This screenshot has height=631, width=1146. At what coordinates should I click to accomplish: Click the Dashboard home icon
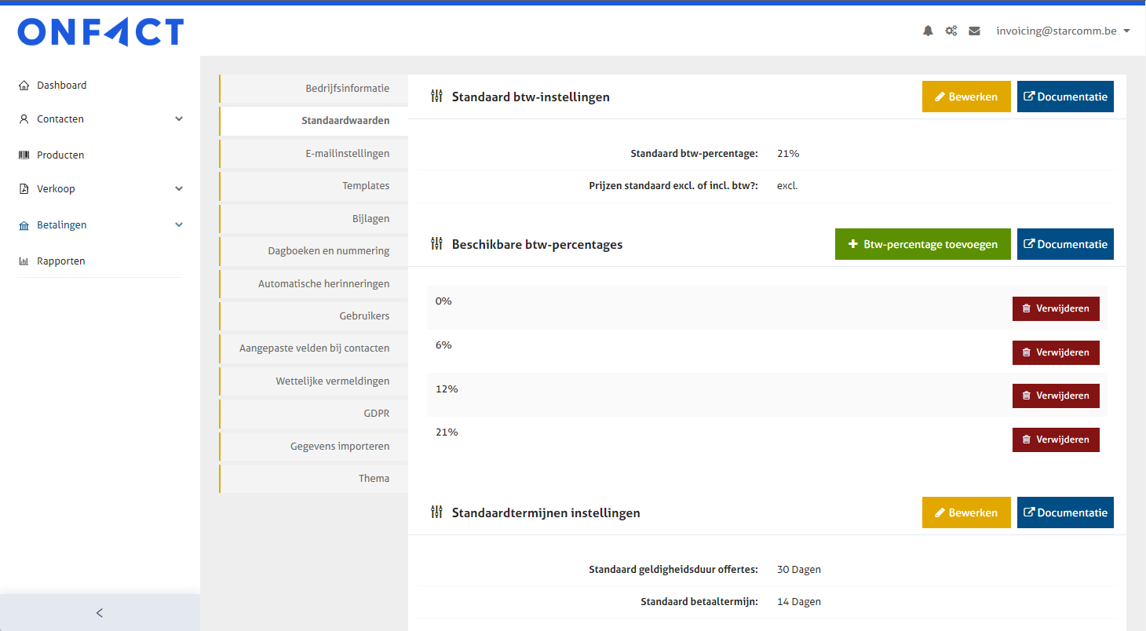pos(24,86)
